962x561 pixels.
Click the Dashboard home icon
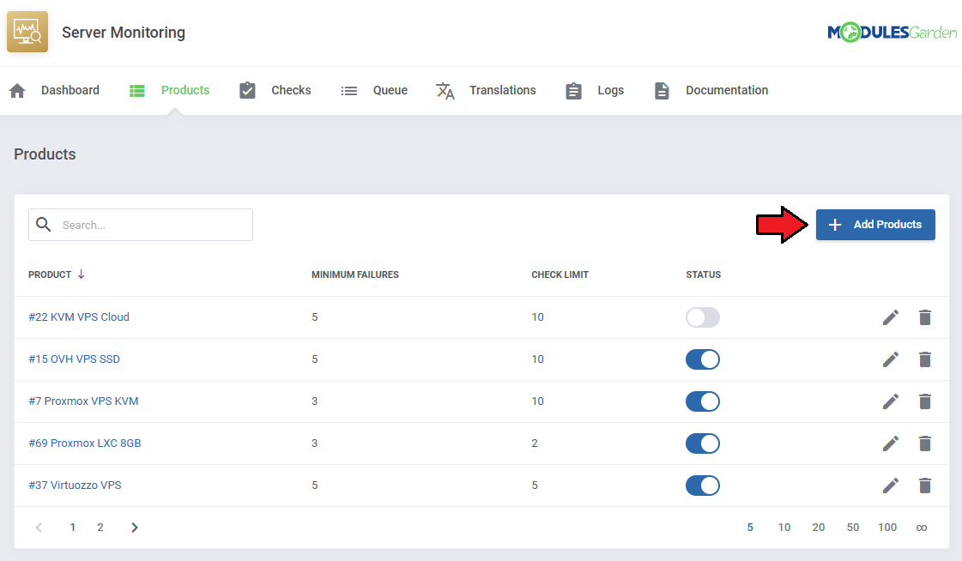[x=17, y=91]
